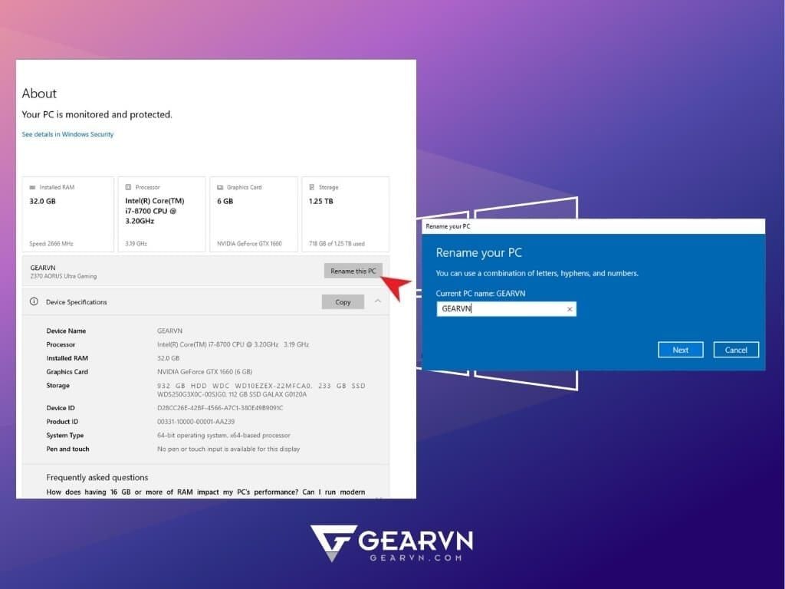Clear the PC name using the X icon

[x=570, y=308]
